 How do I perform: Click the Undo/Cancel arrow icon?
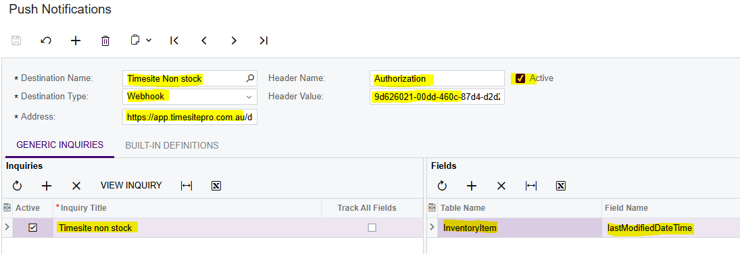click(46, 41)
